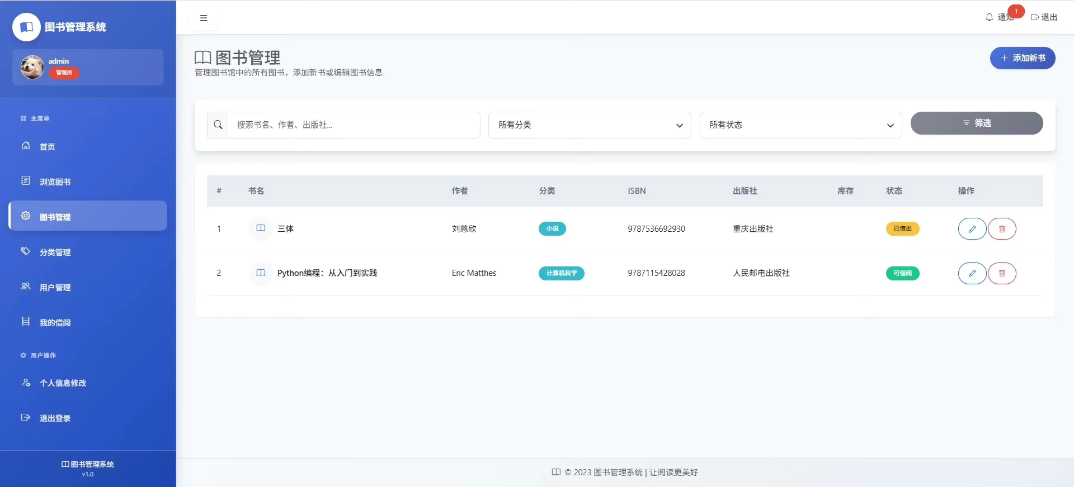Focus the 搜索书名、作者、出版社 search field
The width and height of the screenshot is (1074, 487).
tap(354, 125)
